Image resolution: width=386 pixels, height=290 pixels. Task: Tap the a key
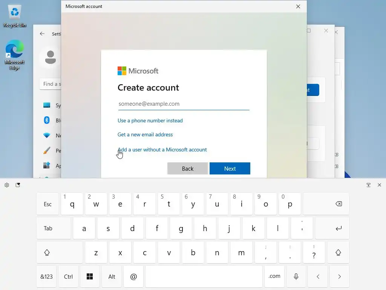coord(84,228)
